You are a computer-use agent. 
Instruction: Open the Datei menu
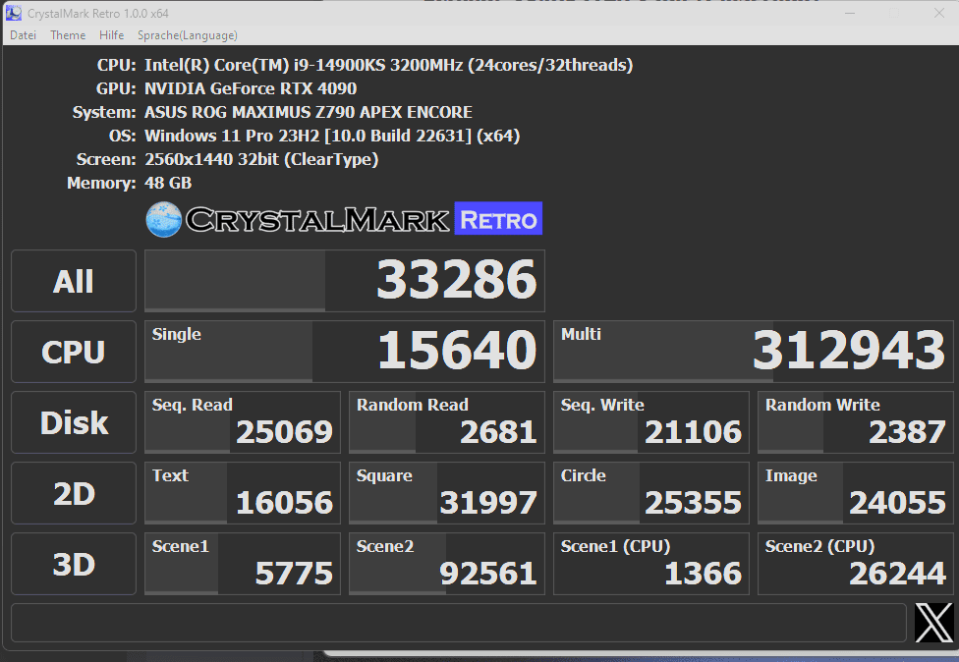tap(24, 35)
